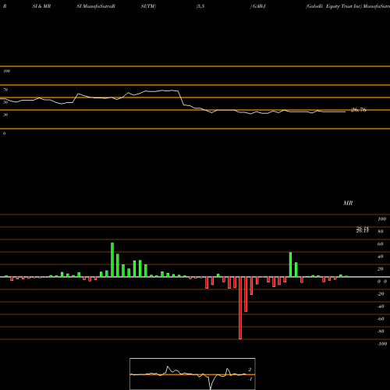
Task: Click the 0 label on RSI axis
Action: (4, 133)
